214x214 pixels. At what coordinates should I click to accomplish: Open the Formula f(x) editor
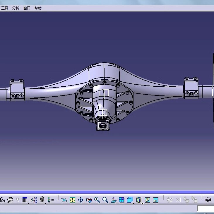click(2, 200)
